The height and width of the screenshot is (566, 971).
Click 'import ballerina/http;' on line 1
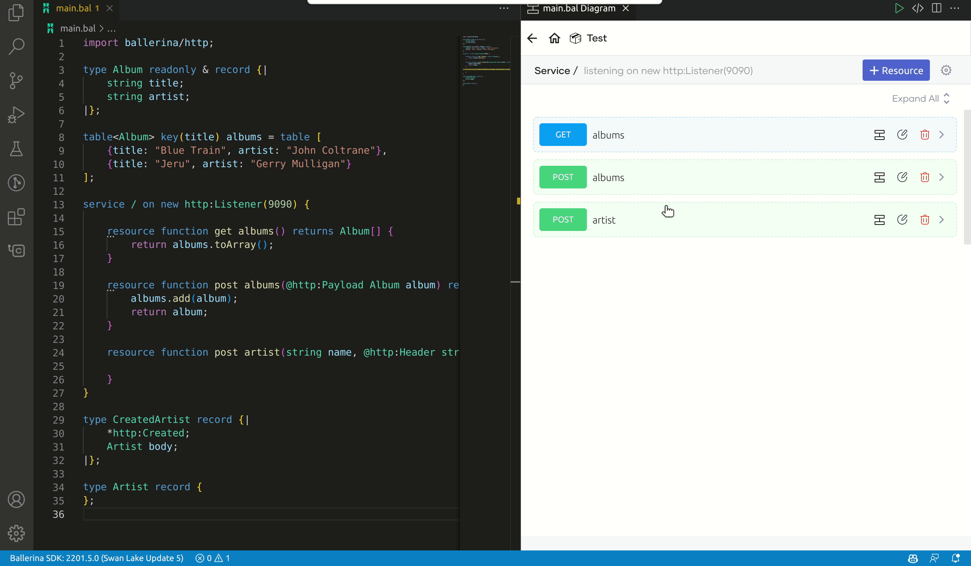point(148,43)
